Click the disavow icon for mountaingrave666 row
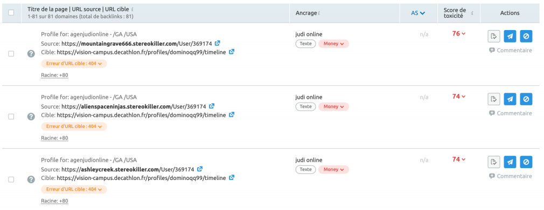The height and width of the screenshot is (210, 544). click(526, 36)
